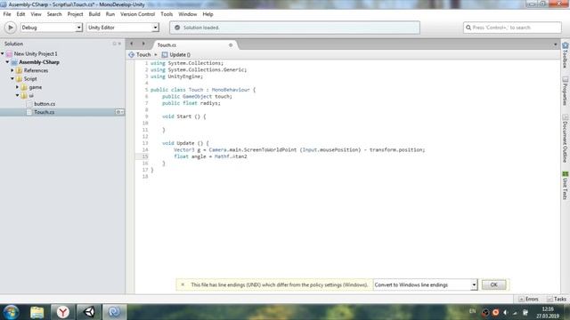Click the 'void Start ()' code line
This screenshot has height=320, width=570.
click(184, 116)
